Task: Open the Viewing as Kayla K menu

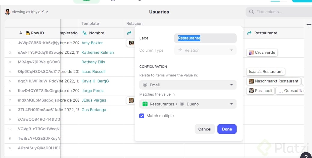Action: 30,12
